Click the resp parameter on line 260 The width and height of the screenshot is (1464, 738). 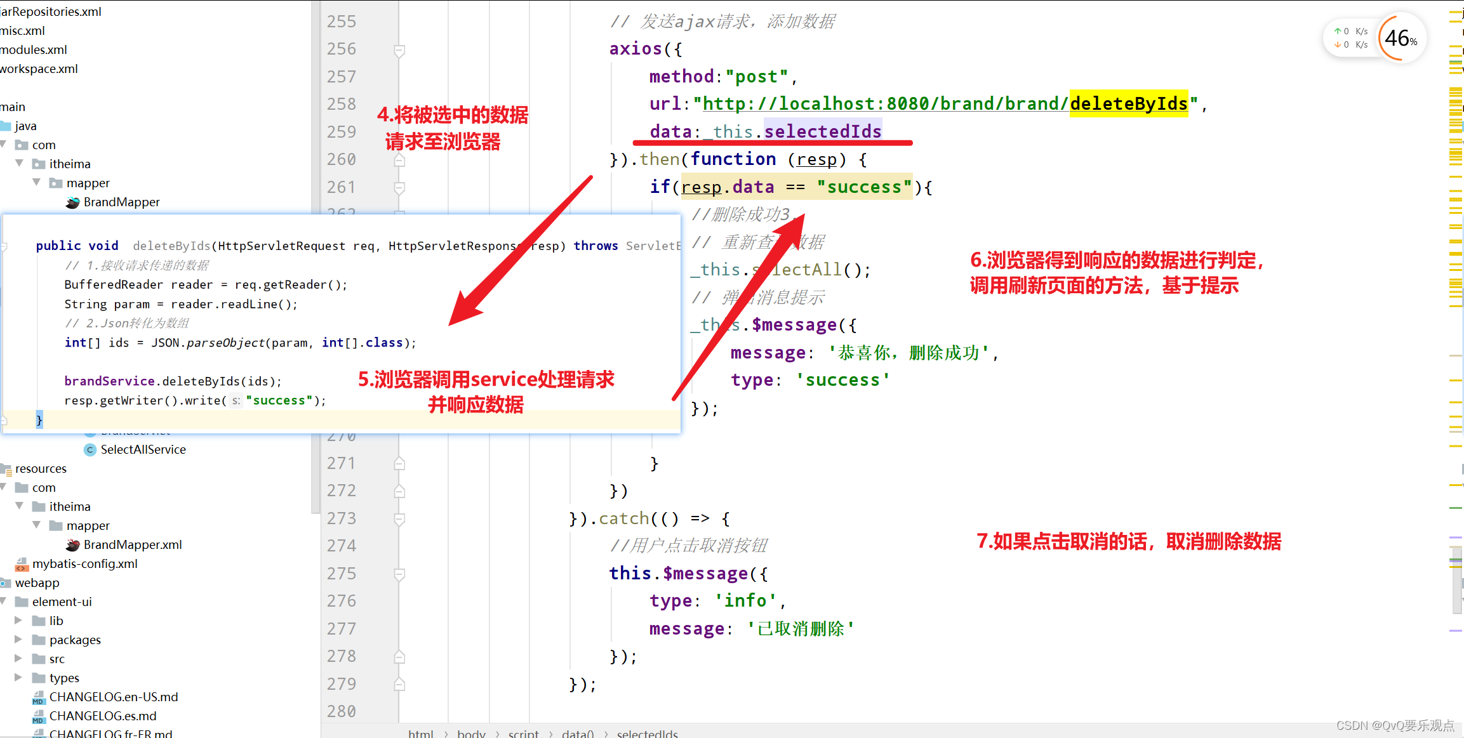click(x=816, y=159)
